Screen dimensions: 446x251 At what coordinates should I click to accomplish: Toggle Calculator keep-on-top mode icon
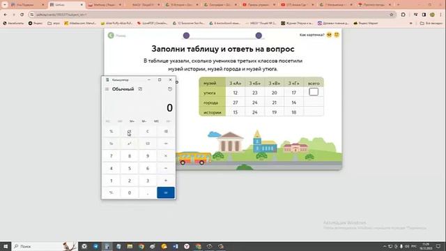coord(140,89)
